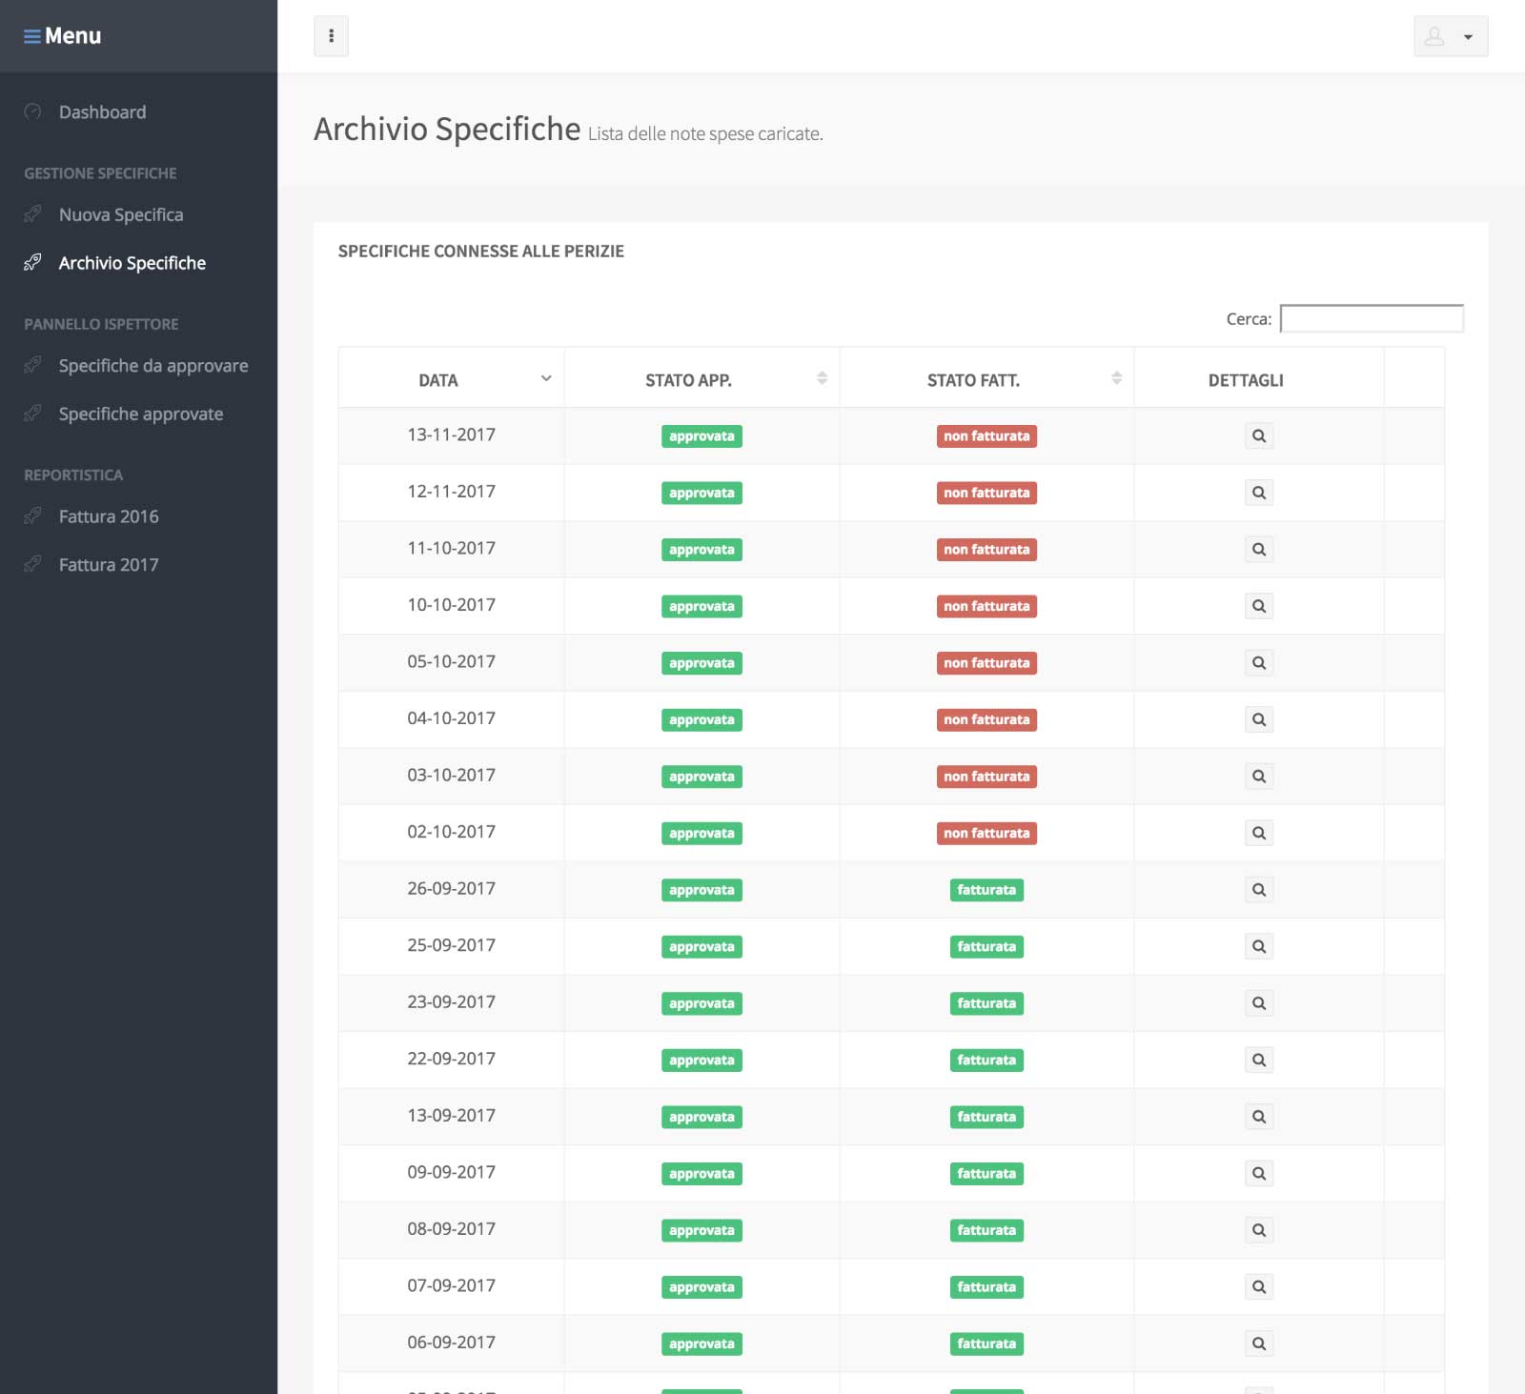View details for 06-09-2017 row
Screen dimensions: 1525x1394
pos(1259,1343)
